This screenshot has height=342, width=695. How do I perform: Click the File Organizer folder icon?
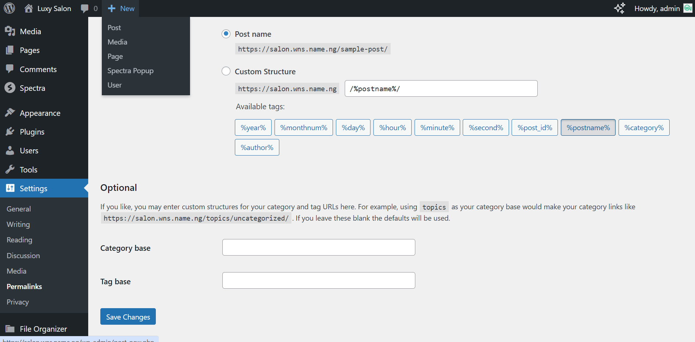[10, 329]
